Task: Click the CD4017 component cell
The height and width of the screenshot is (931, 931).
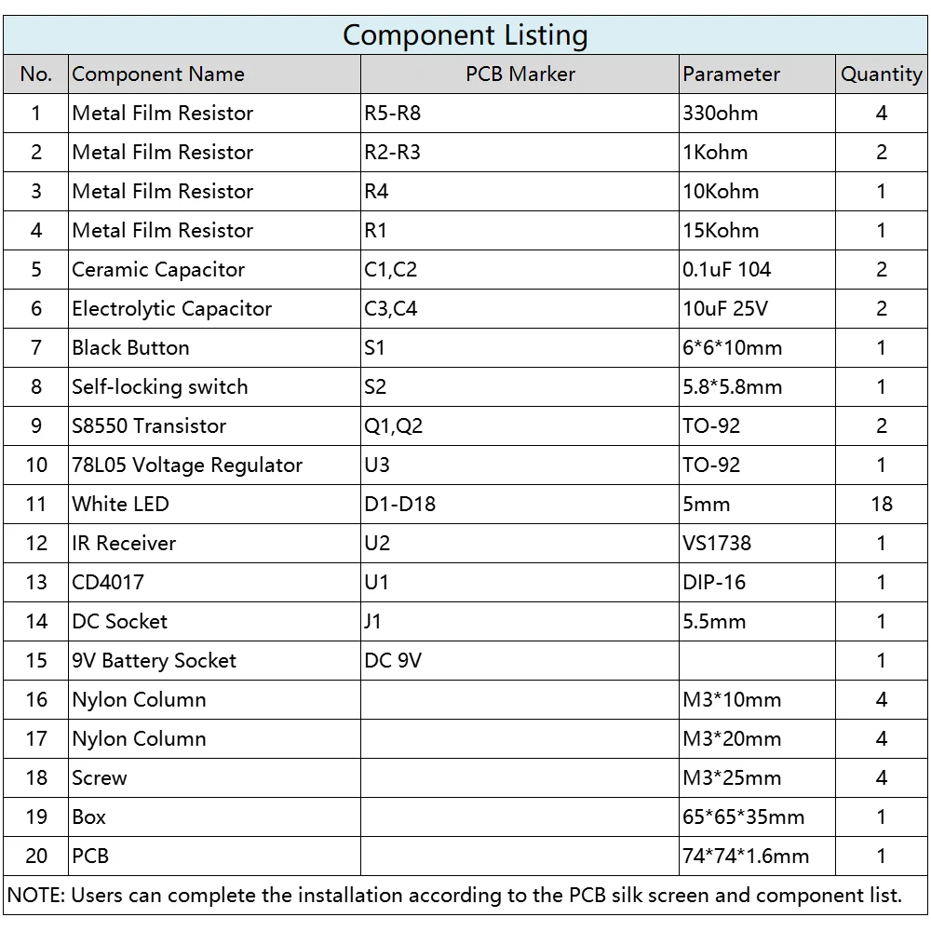Action: coord(214,583)
